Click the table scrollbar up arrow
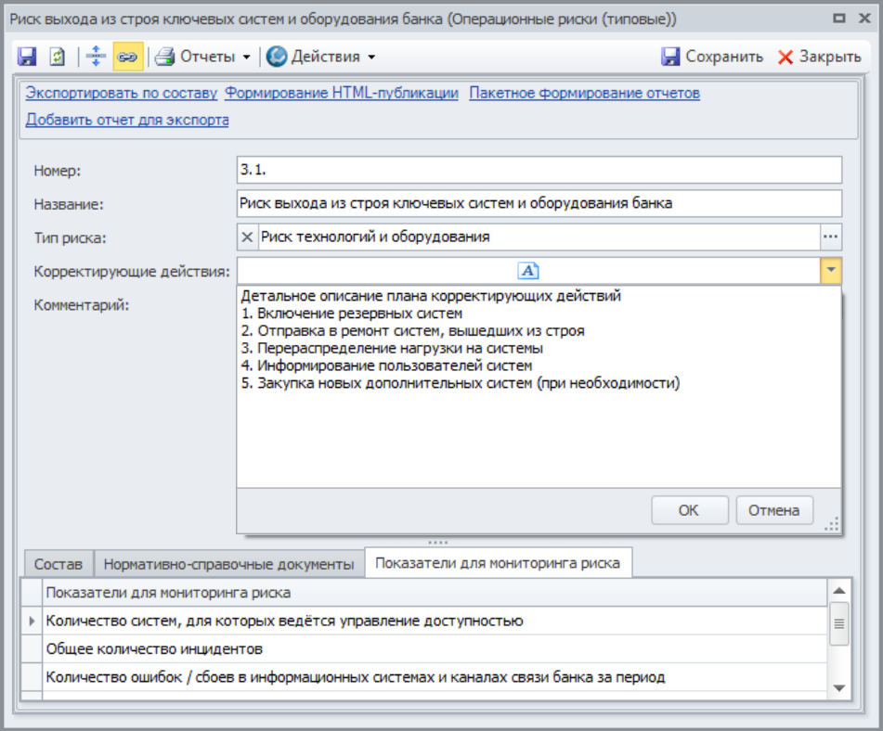The width and height of the screenshot is (883, 731). [x=839, y=590]
